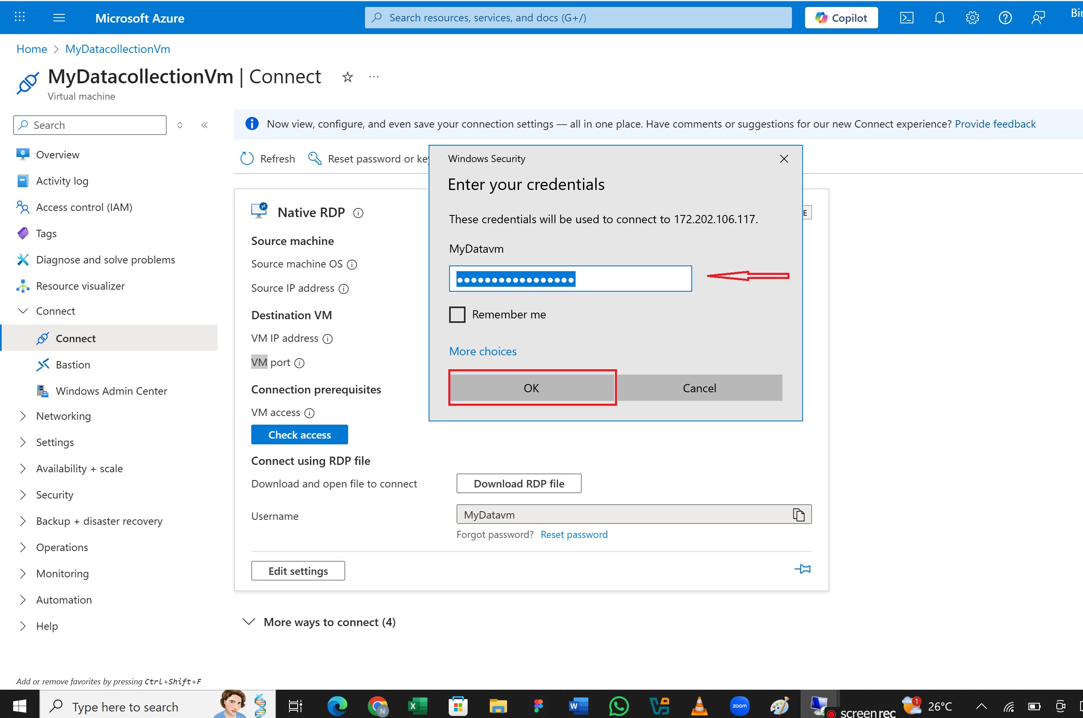1083x718 pixels.
Task: Open Azure Cloud Shell icon
Action: coord(906,18)
